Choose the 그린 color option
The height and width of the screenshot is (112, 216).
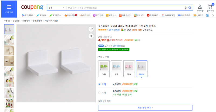[104, 69]
